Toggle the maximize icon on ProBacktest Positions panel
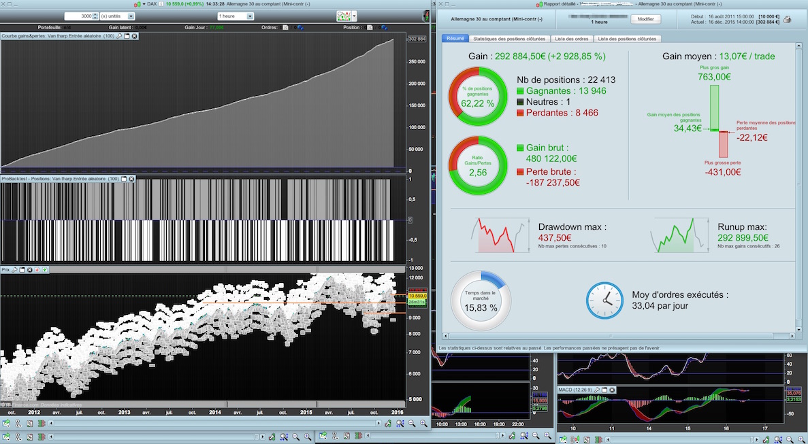The height and width of the screenshot is (444, 808). (x=125, y=179)
